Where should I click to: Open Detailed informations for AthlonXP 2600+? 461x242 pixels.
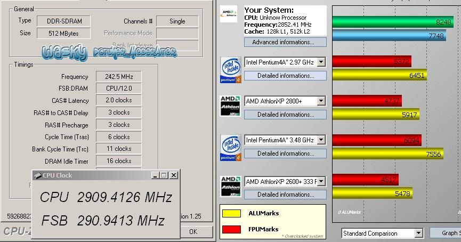coord(285,195)
